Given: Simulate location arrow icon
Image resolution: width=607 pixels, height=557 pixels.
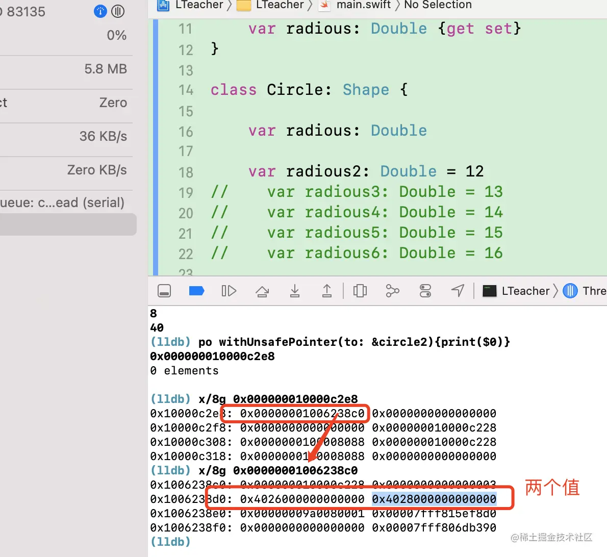Looking at the screenshot, I should pyautogui.click(x=458, y=290).
